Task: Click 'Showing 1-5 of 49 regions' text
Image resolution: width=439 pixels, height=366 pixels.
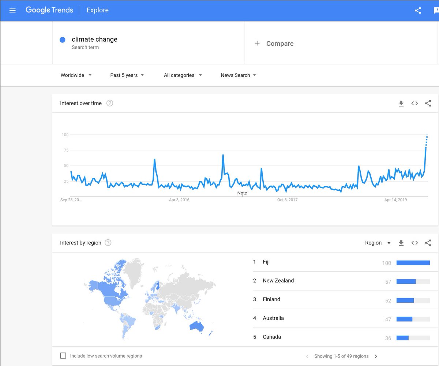Action: [x=341, y=356]
